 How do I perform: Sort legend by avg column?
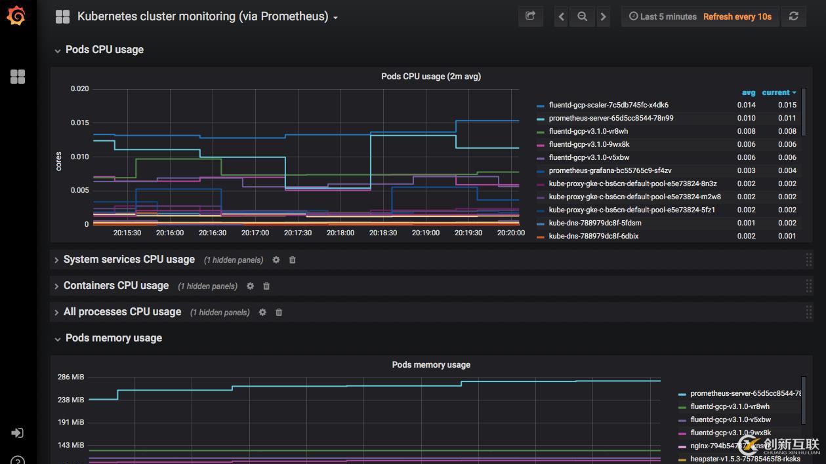point(748,92)
